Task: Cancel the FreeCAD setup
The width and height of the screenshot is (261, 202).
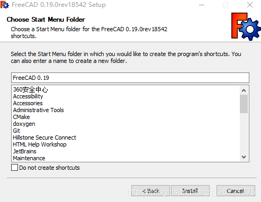Action: tap(236, 191)
